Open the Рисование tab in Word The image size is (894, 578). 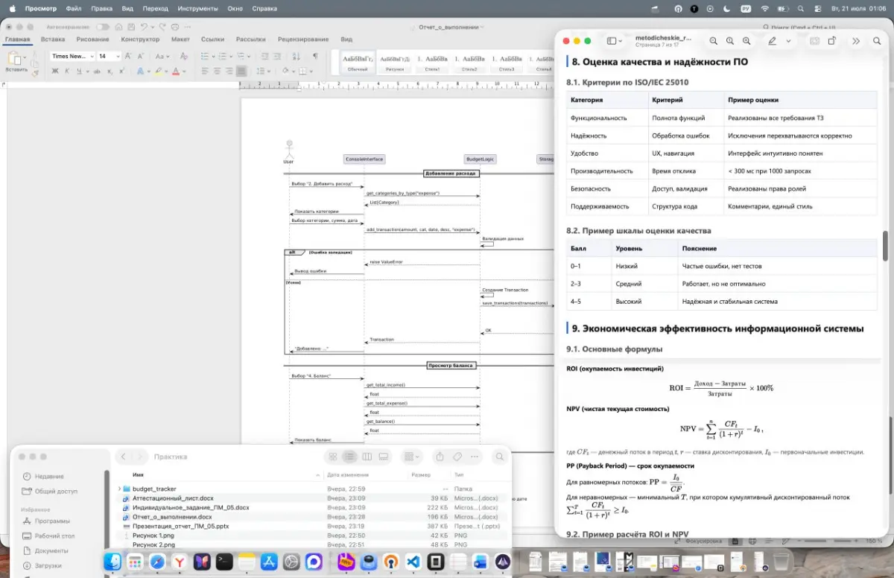tap(92, 39)
